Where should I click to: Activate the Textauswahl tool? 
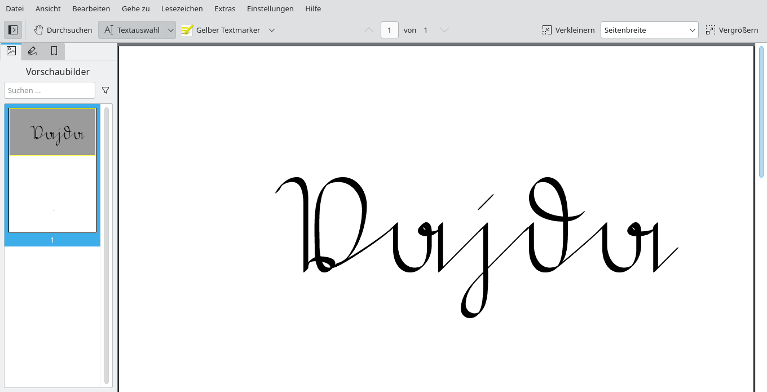tap(132, 30)
